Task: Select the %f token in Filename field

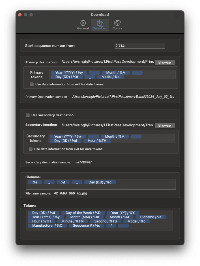Action: 63,182
